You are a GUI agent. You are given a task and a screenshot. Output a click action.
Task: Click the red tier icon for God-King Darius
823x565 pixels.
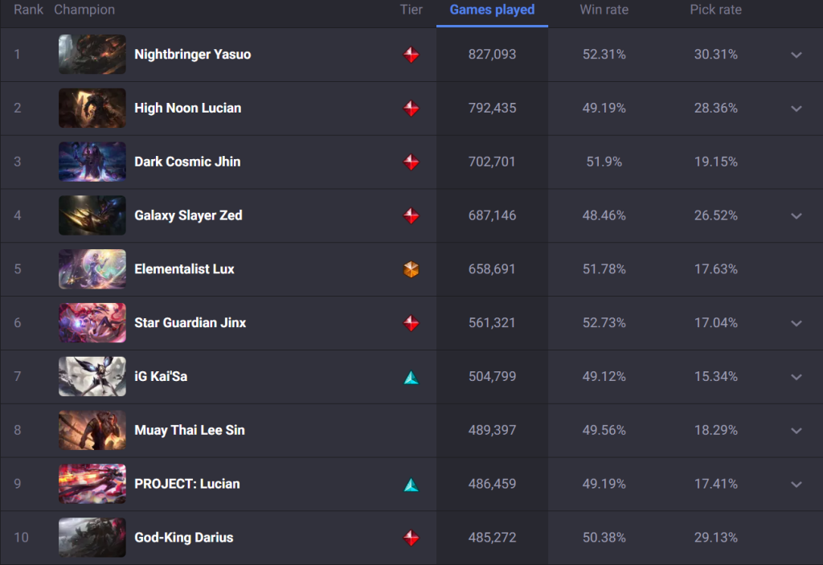[x=411, y=538]
